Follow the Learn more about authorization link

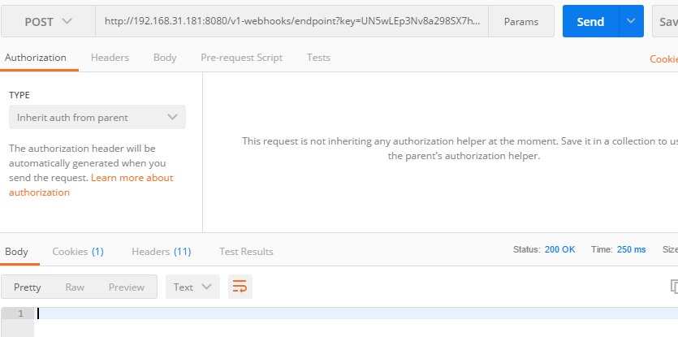132,178
